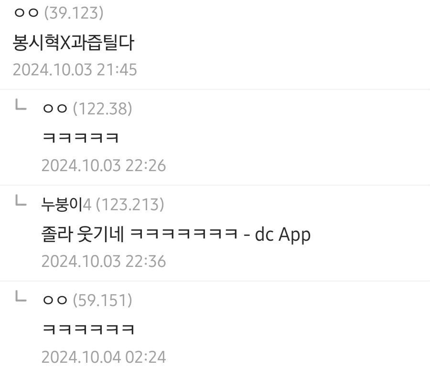Click the timestamp 2024.10.03 21:45
430x368 pixels.
pyautogui.click(x=75, y=70)
